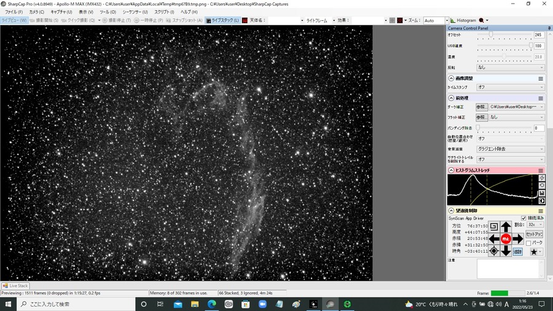
Task: Move telescope up with the up arrow
Action: 506,227
